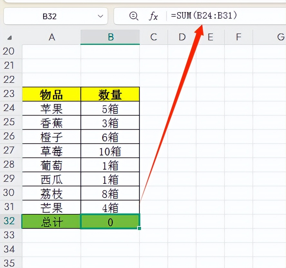Click cell 橙子
The height and width of the screenshot is (268, 286).
[52, 137]
